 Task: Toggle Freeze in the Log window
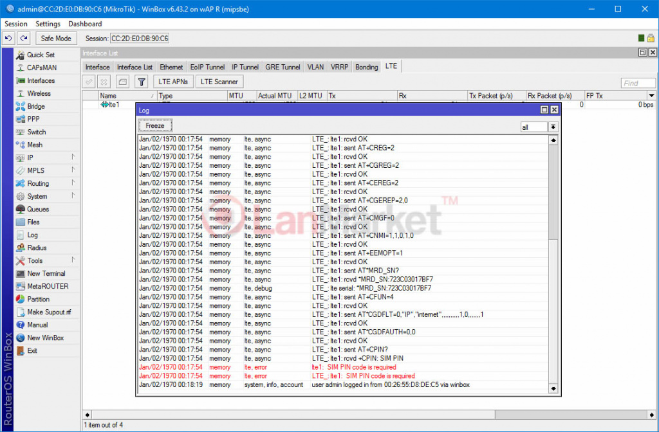point(155,125)
